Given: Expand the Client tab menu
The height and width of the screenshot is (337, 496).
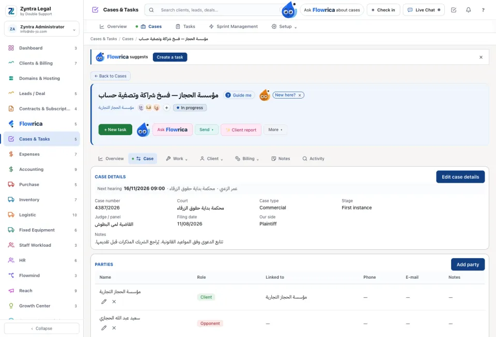Looking at the screenshot, I should [x=211, y=158].
